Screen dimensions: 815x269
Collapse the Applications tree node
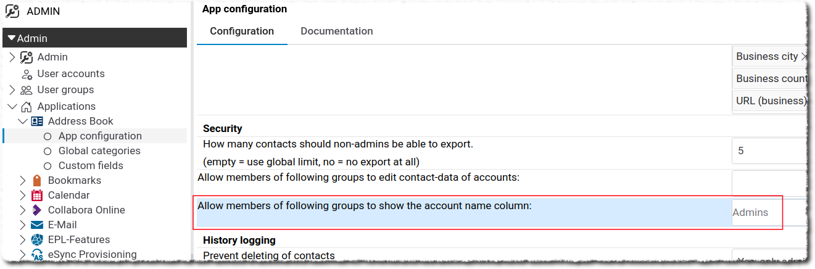point(12,107)
